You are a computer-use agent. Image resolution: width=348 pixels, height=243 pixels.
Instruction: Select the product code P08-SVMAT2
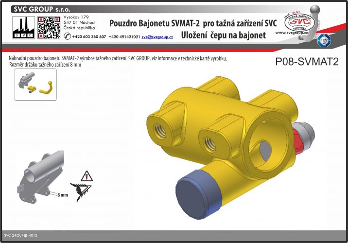pyautogui.click(x=307, y=62)
